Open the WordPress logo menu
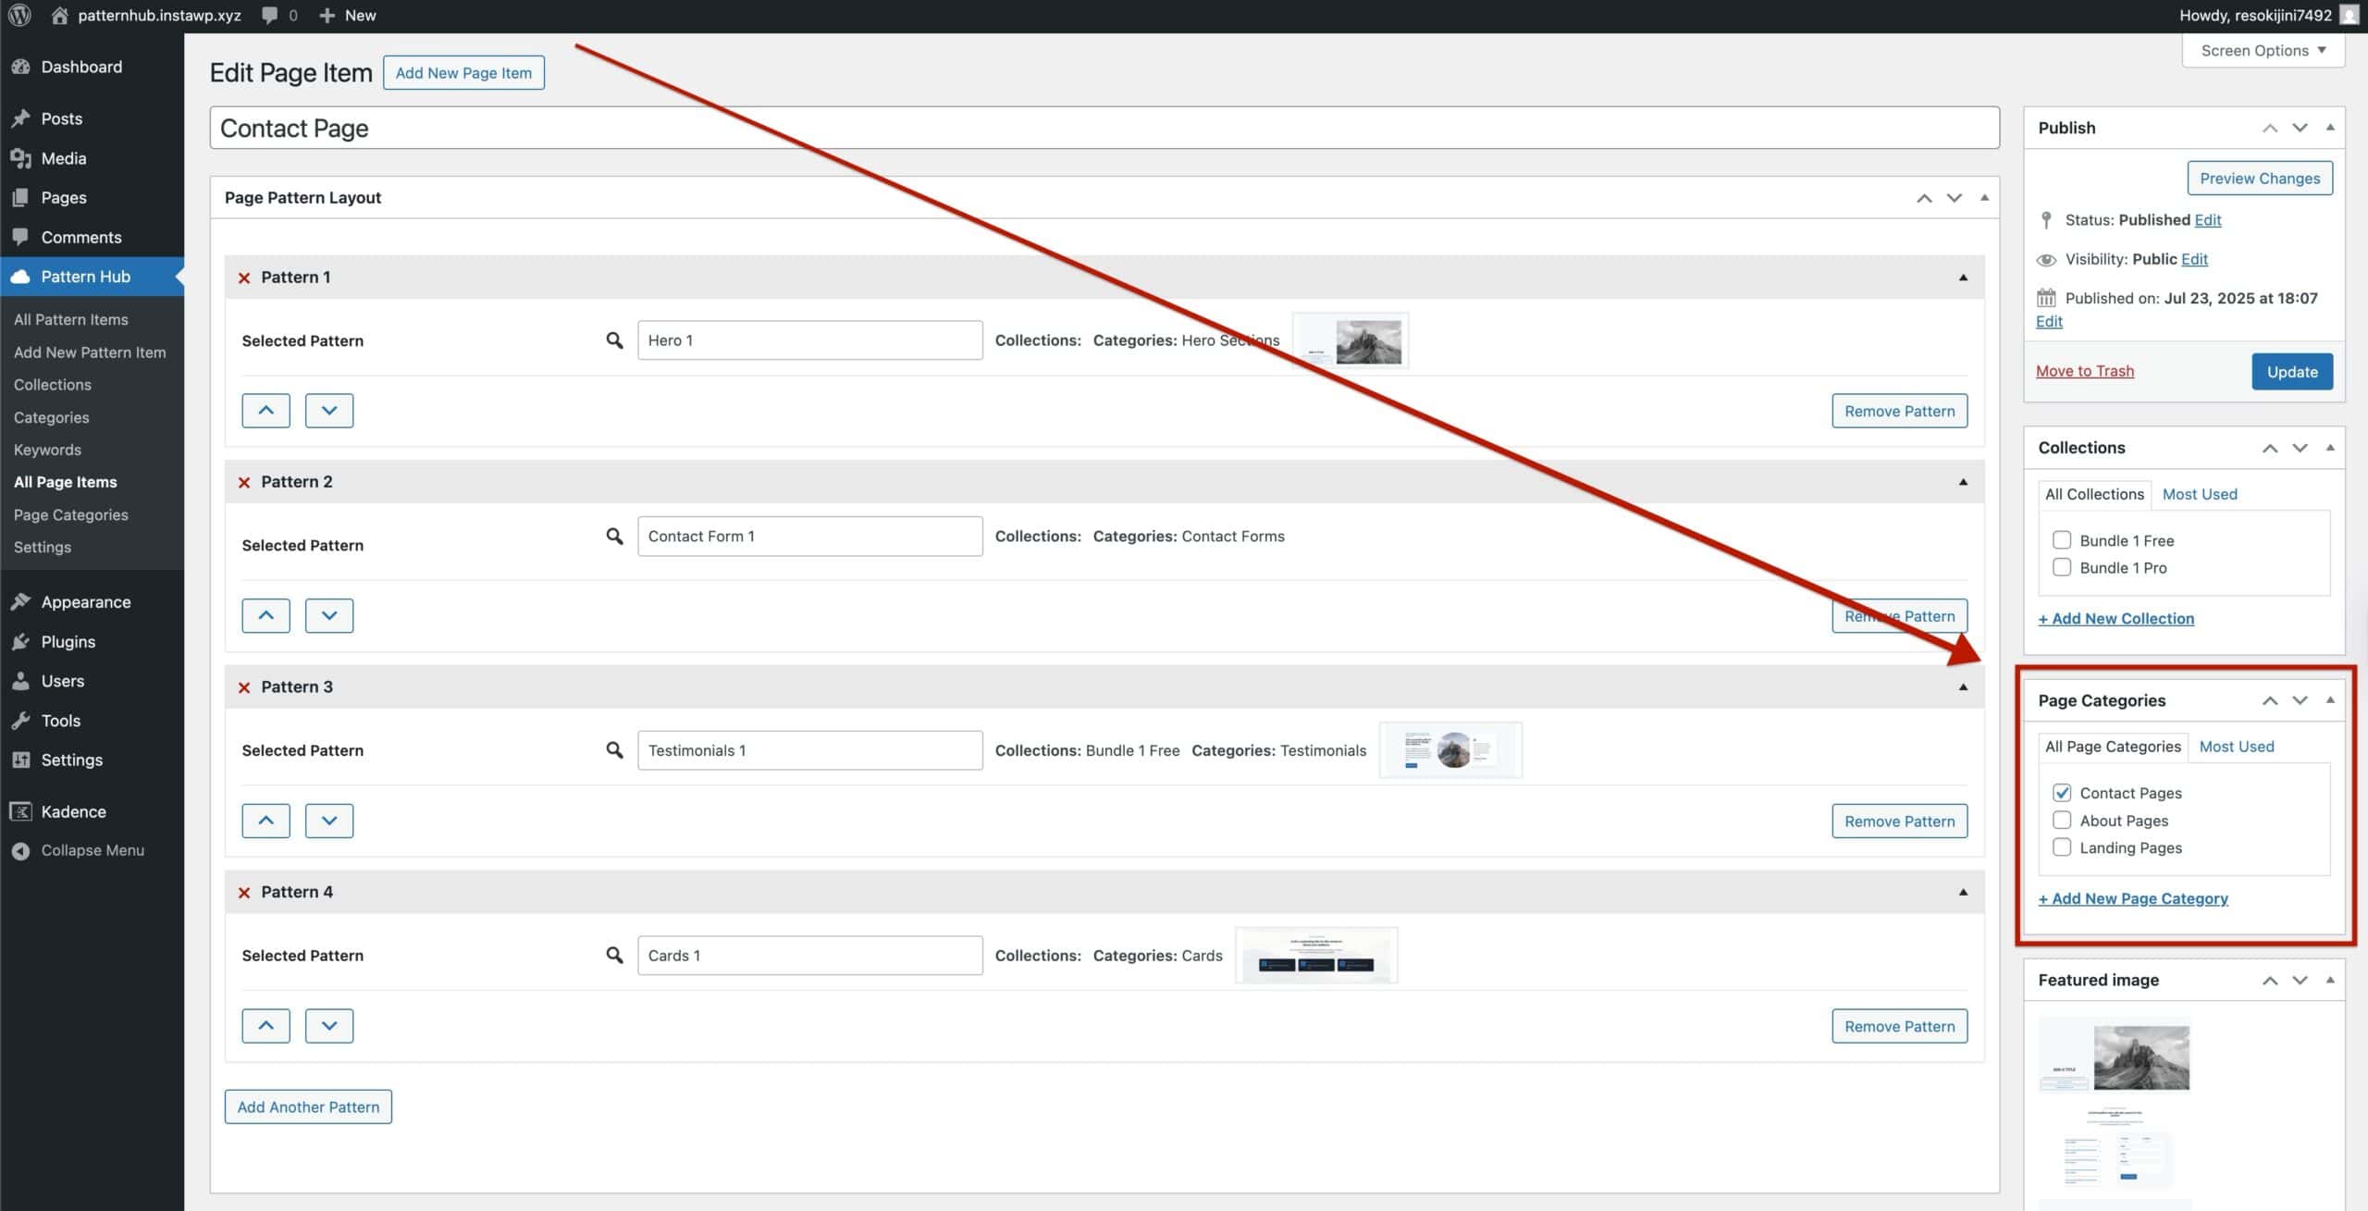Image resolution: width=2368 pixels, height=1211 pixels. click(x=19, y=15)
